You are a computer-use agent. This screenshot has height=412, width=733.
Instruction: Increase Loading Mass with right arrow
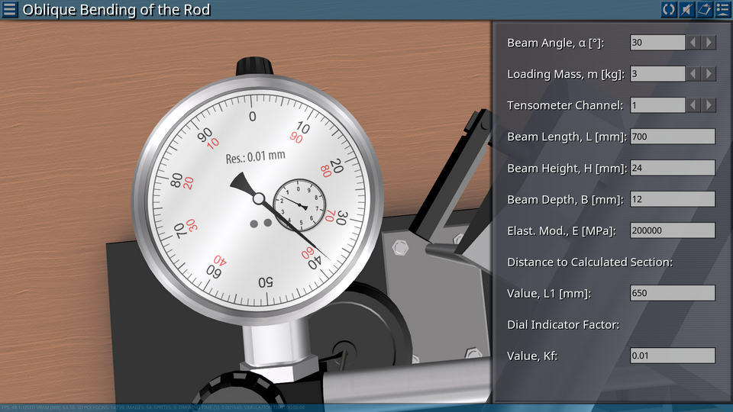pos(709,74)
